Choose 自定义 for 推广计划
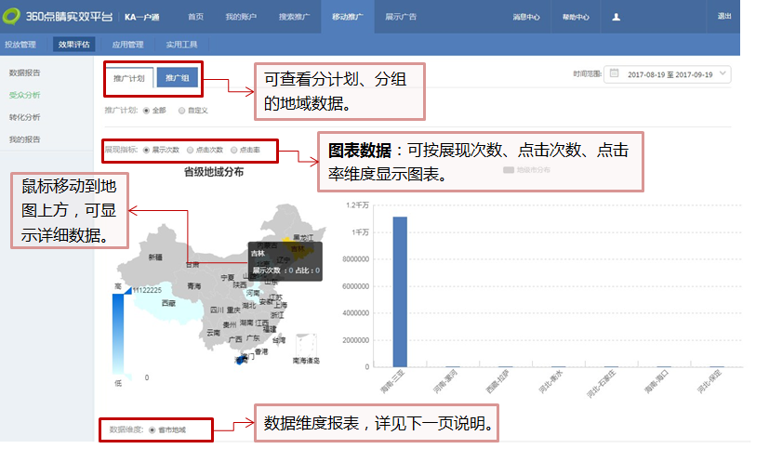 tap(182, 110)
